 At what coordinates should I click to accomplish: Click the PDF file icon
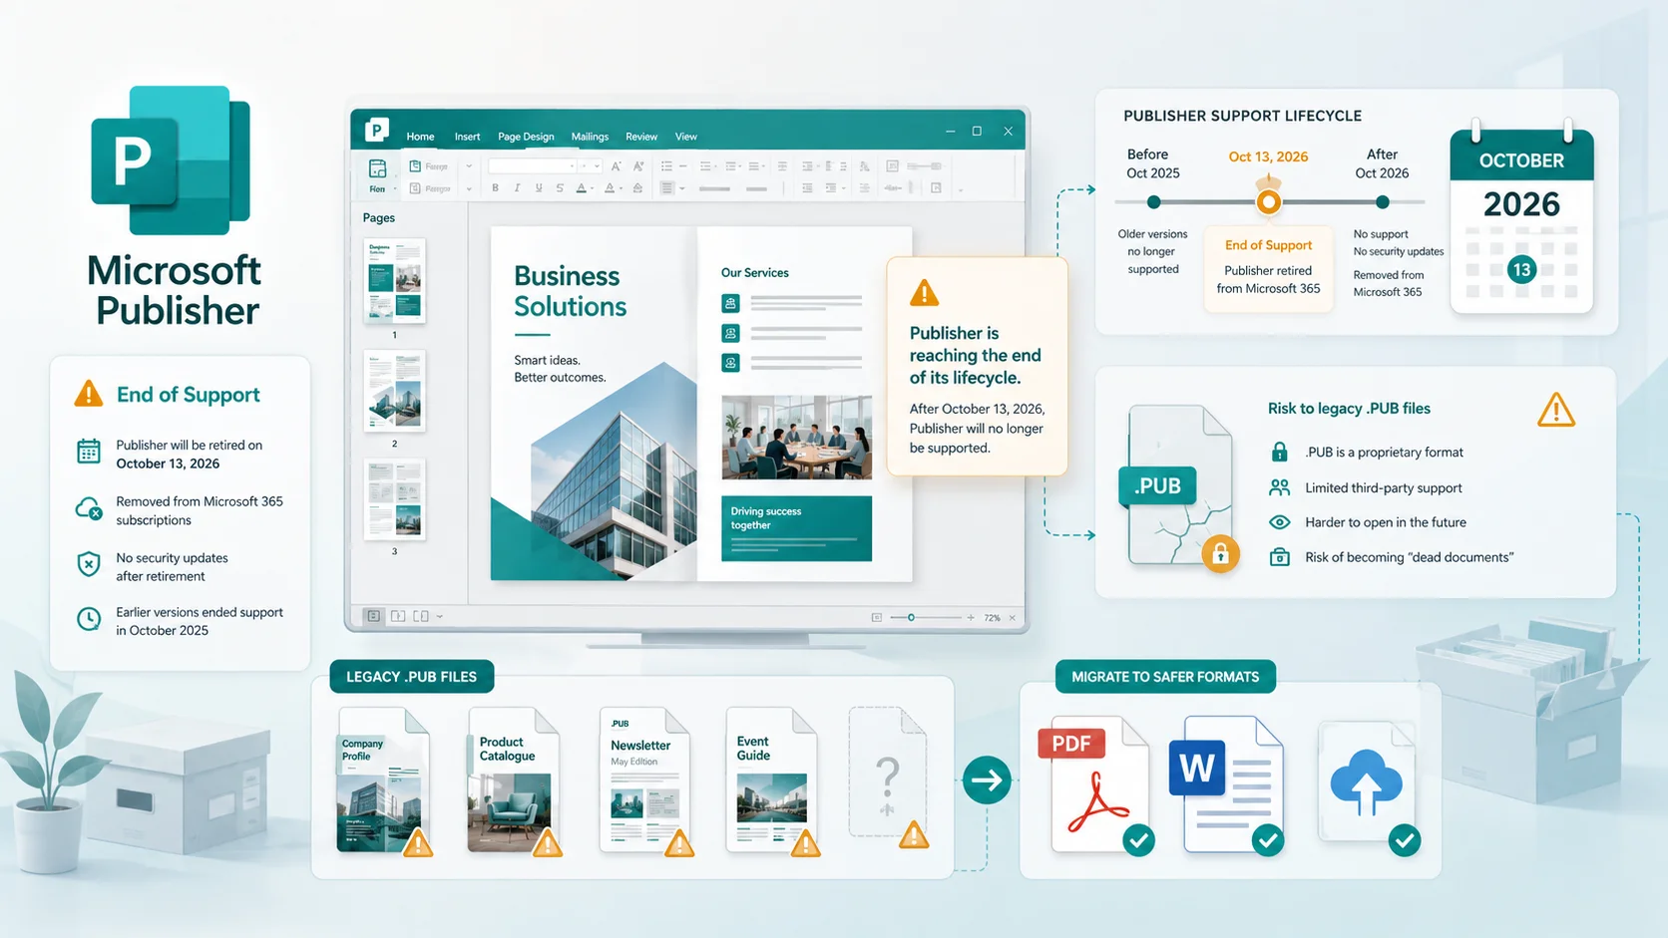click(x=1094, y=785)
